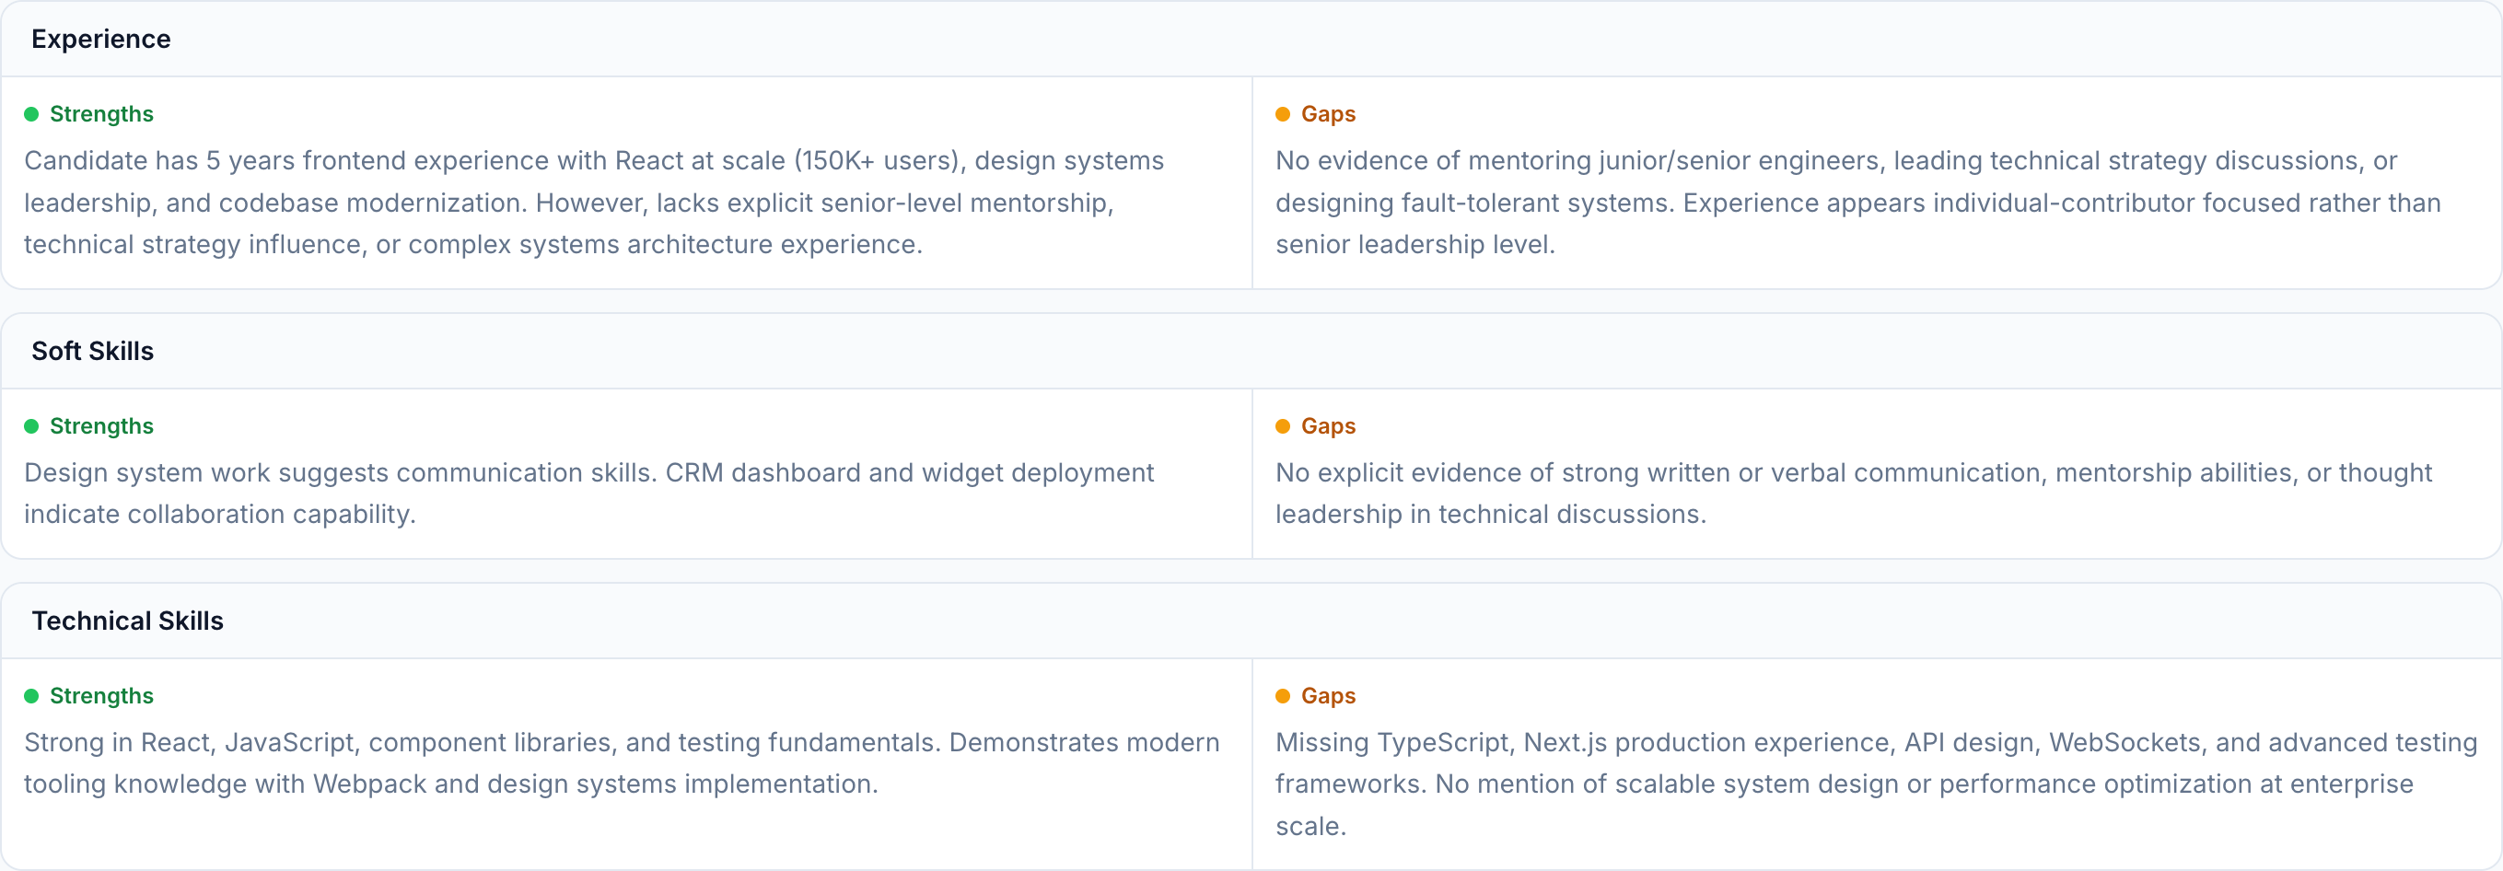Screen dimensions: 2503x871
Task: Click the orange dot beside Experience Gaps
Action: point(1283,114)
